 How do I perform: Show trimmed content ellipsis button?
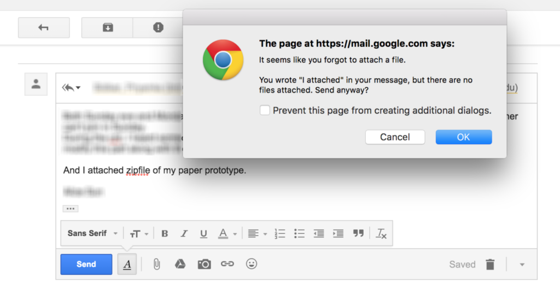tap(71, 209)
